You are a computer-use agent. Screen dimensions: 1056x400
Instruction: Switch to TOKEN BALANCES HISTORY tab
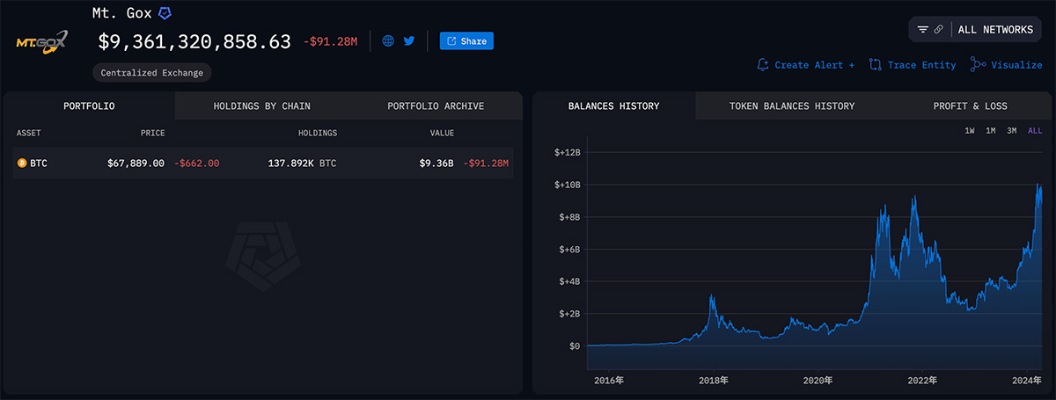[x=792, y=105]
